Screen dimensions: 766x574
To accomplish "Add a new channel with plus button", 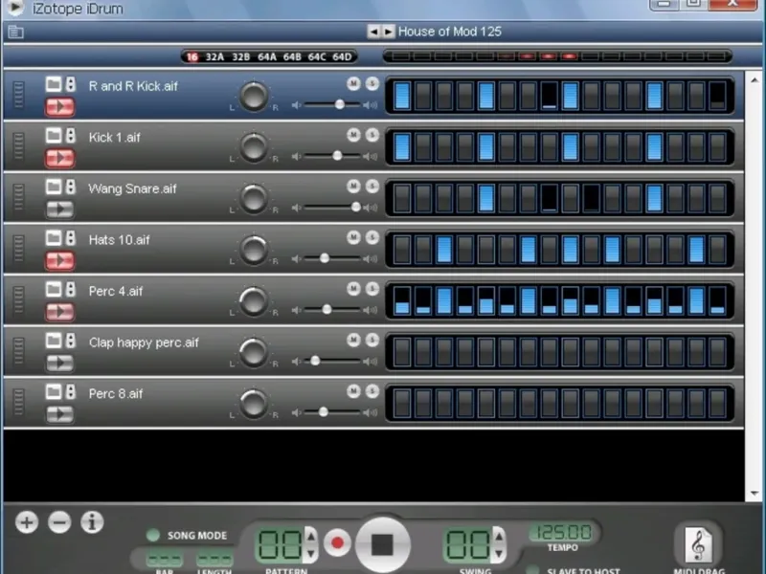I will pyautogui.click(x=27, y=522).
